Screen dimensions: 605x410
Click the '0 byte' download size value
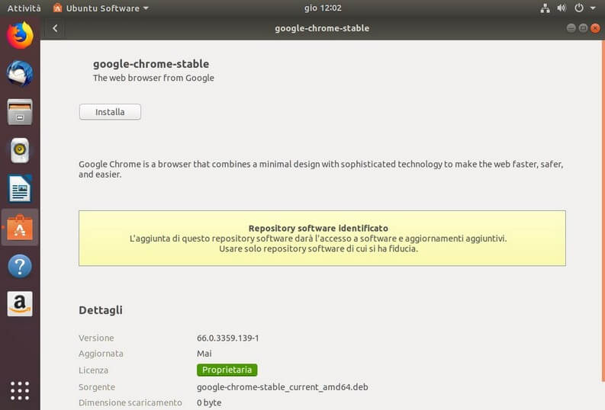209,402
